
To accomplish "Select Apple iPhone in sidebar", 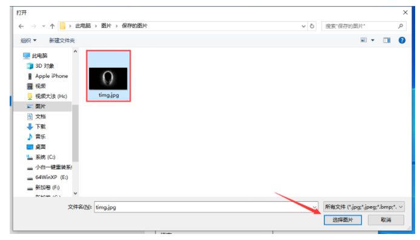I will [48, 76].
